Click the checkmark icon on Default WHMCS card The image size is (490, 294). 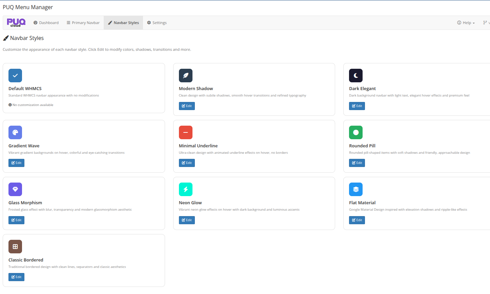(x=15, y=75)
